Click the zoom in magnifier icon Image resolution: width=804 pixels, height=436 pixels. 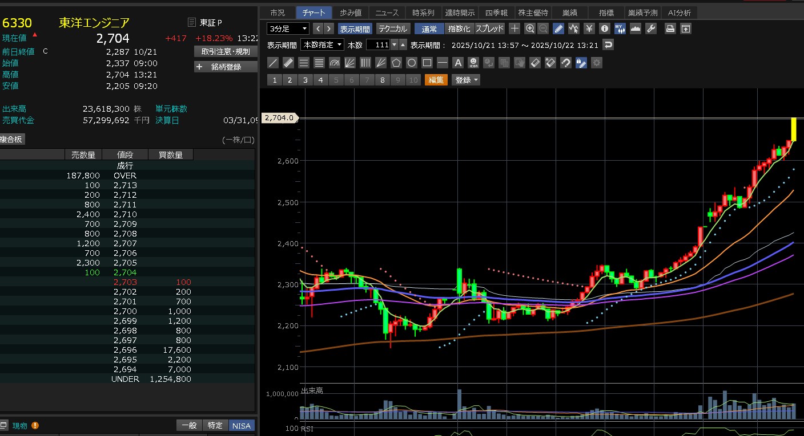click(530, 28)
